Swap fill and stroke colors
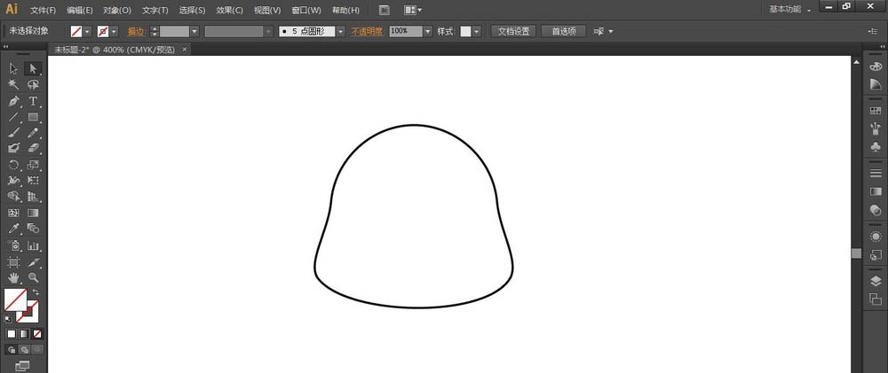The height and width of the screenshot is (373, 888). tap(36, 292)
